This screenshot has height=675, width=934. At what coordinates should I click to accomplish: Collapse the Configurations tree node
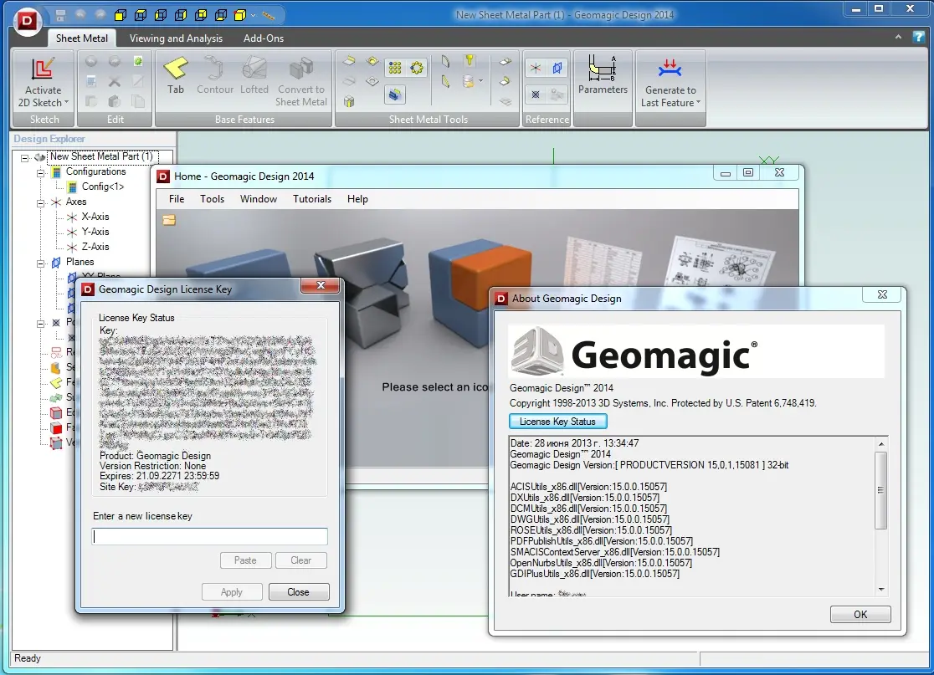[40, 172]
